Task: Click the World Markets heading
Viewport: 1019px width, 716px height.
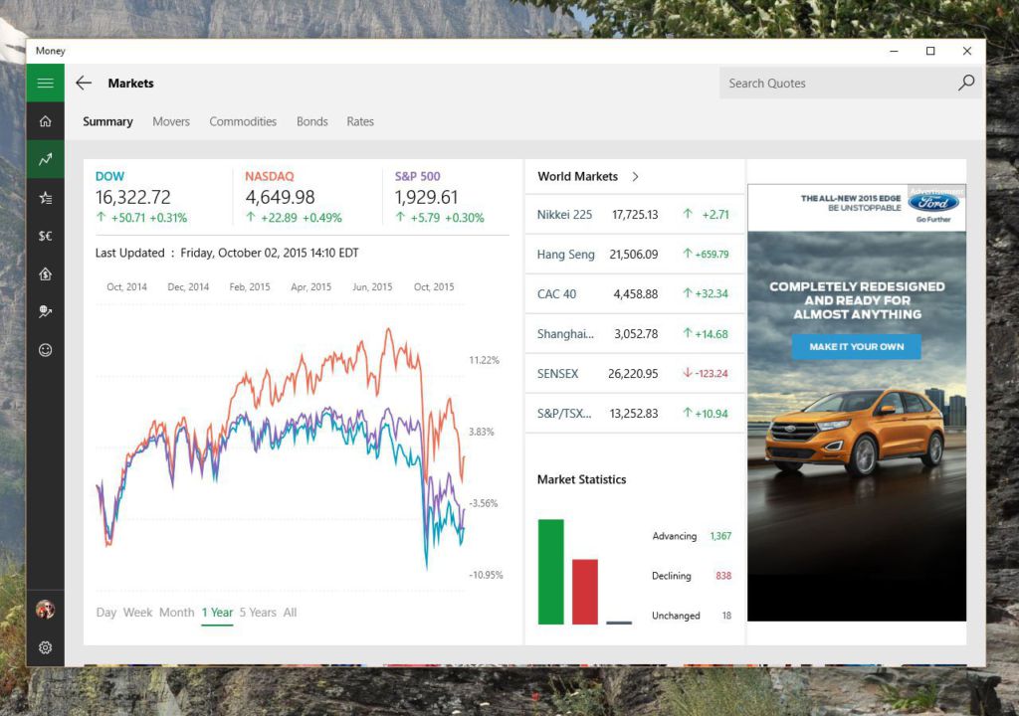Action: point(578,177)
